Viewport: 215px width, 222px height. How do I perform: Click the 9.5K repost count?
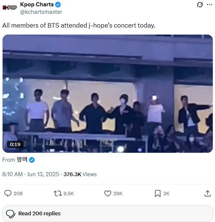tap(69, 194)
